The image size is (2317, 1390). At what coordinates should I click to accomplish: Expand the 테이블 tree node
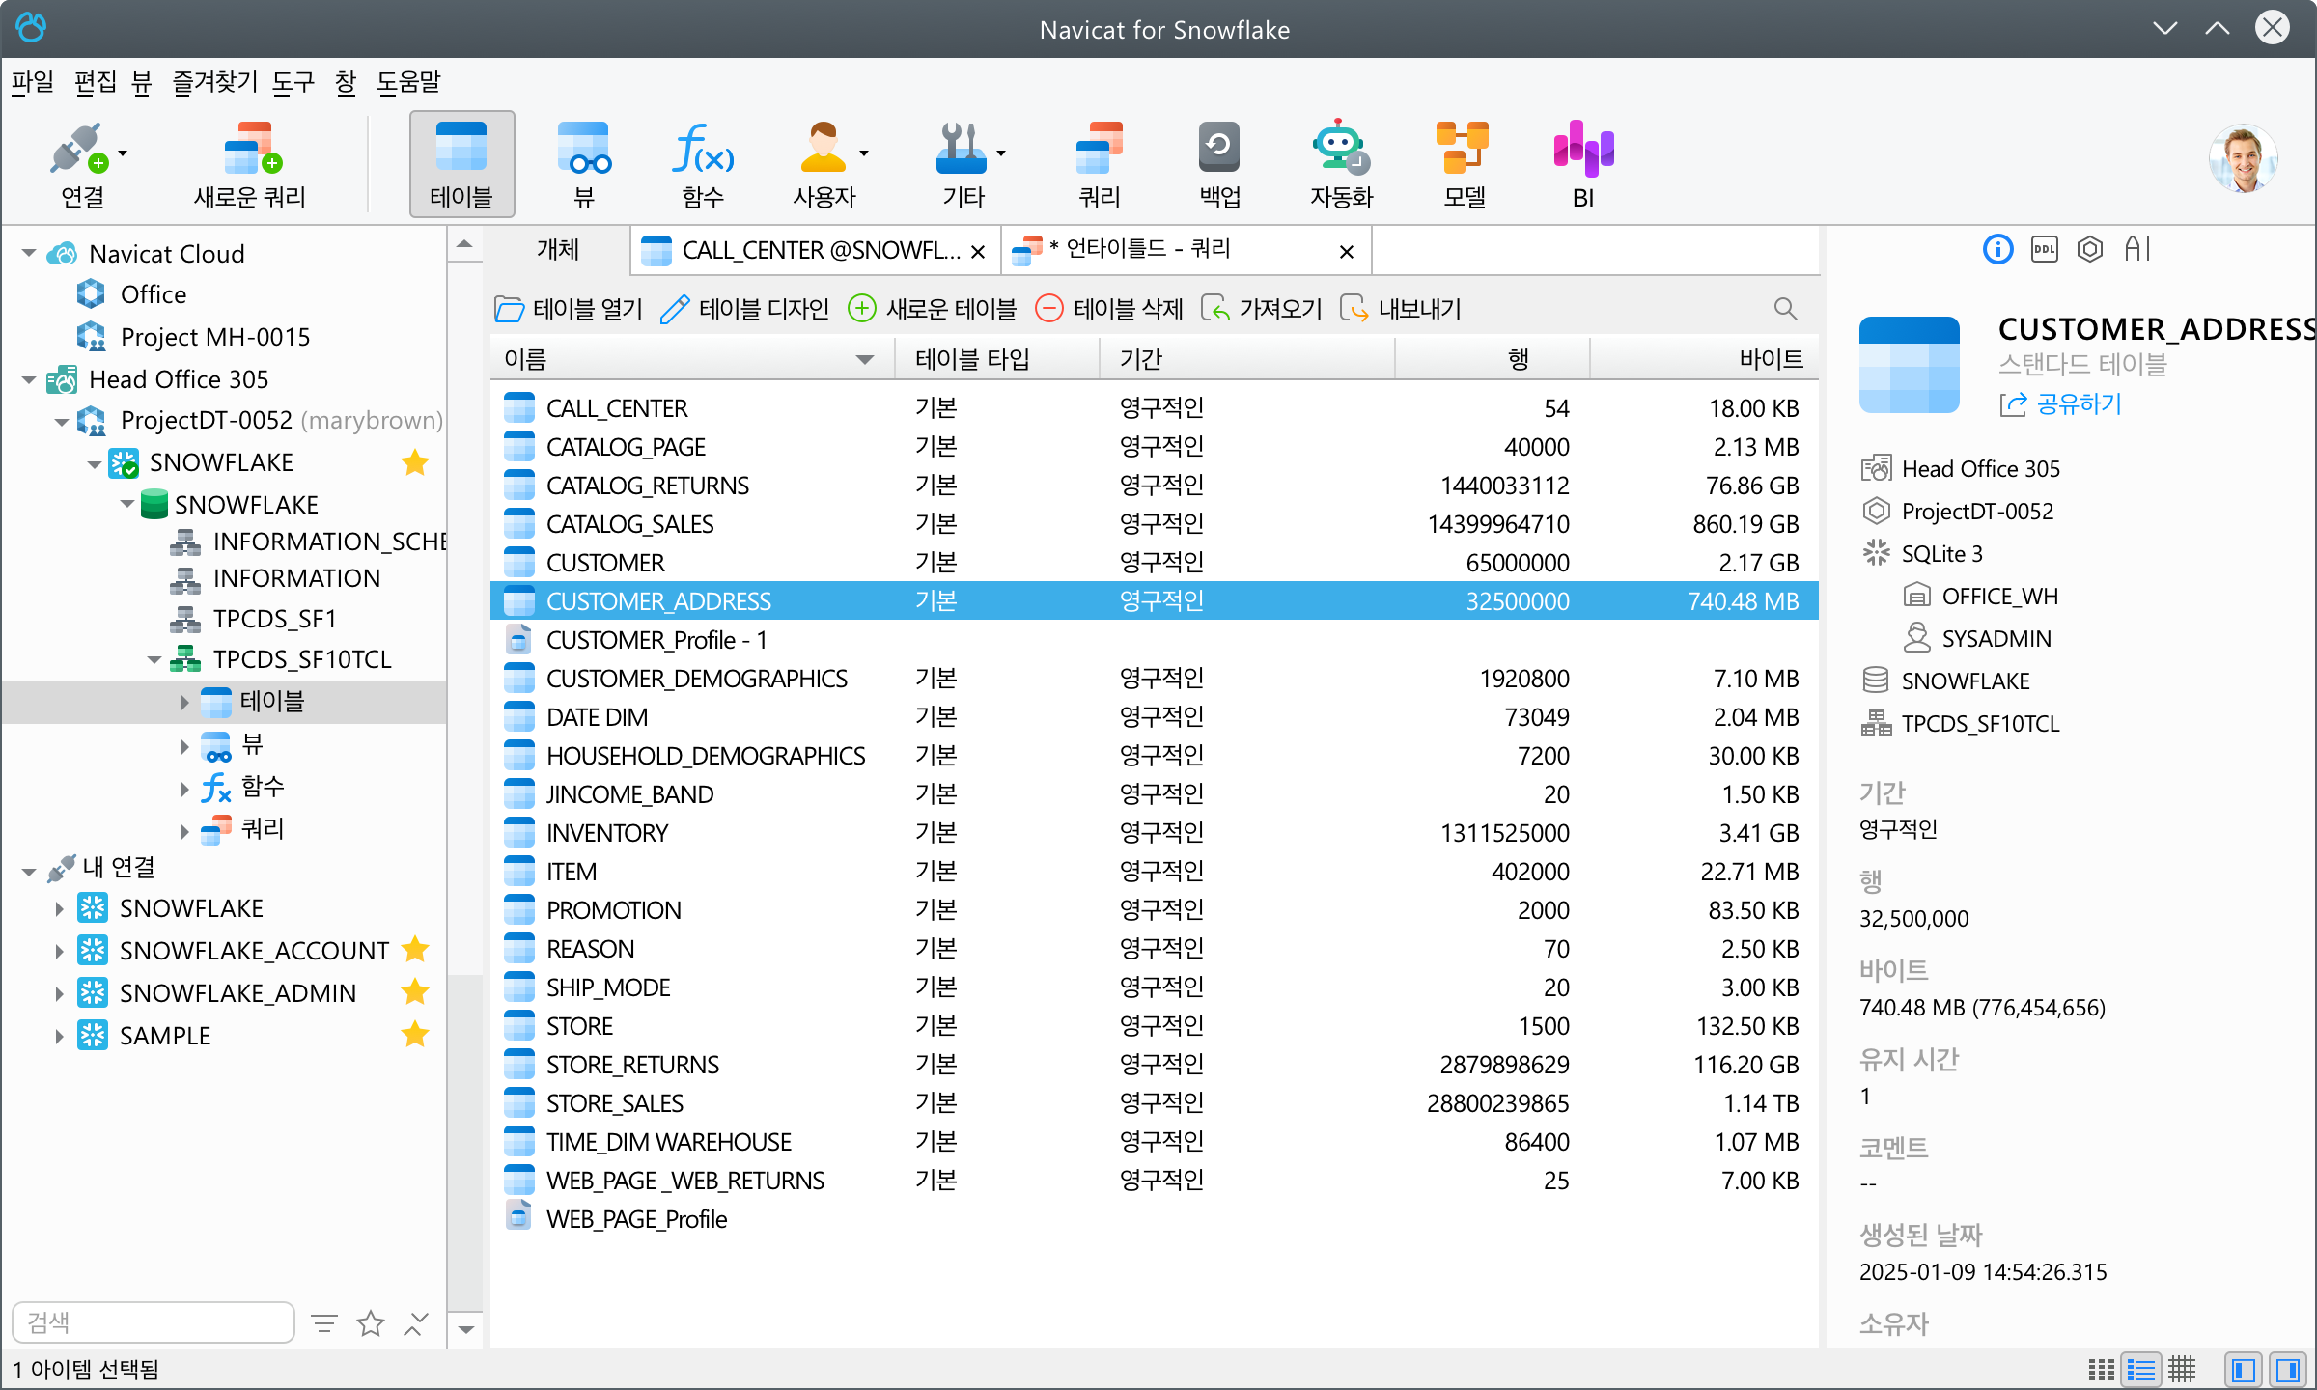point(184,703)
